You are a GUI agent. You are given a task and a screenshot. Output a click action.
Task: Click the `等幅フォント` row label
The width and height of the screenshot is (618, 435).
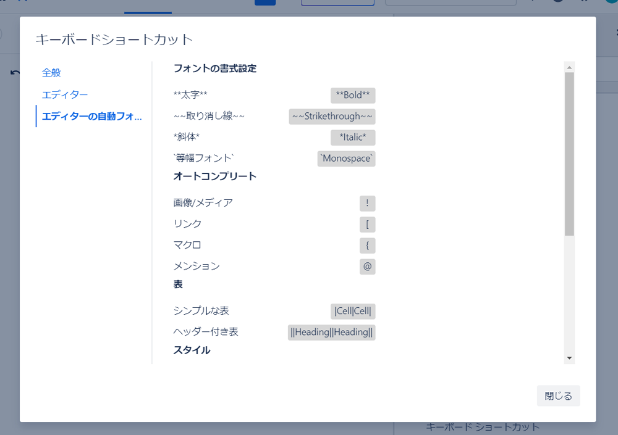click(x=204, y=158)
